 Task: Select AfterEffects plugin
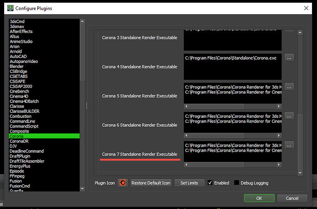coord(44,32)
